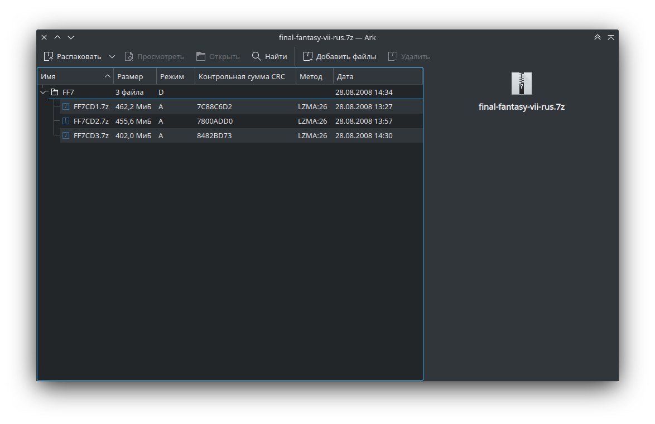The height and width of the screenshot is (424, 655).
Task: Select the FF7CD2.7z archive file icon
Action: [66, 121]
